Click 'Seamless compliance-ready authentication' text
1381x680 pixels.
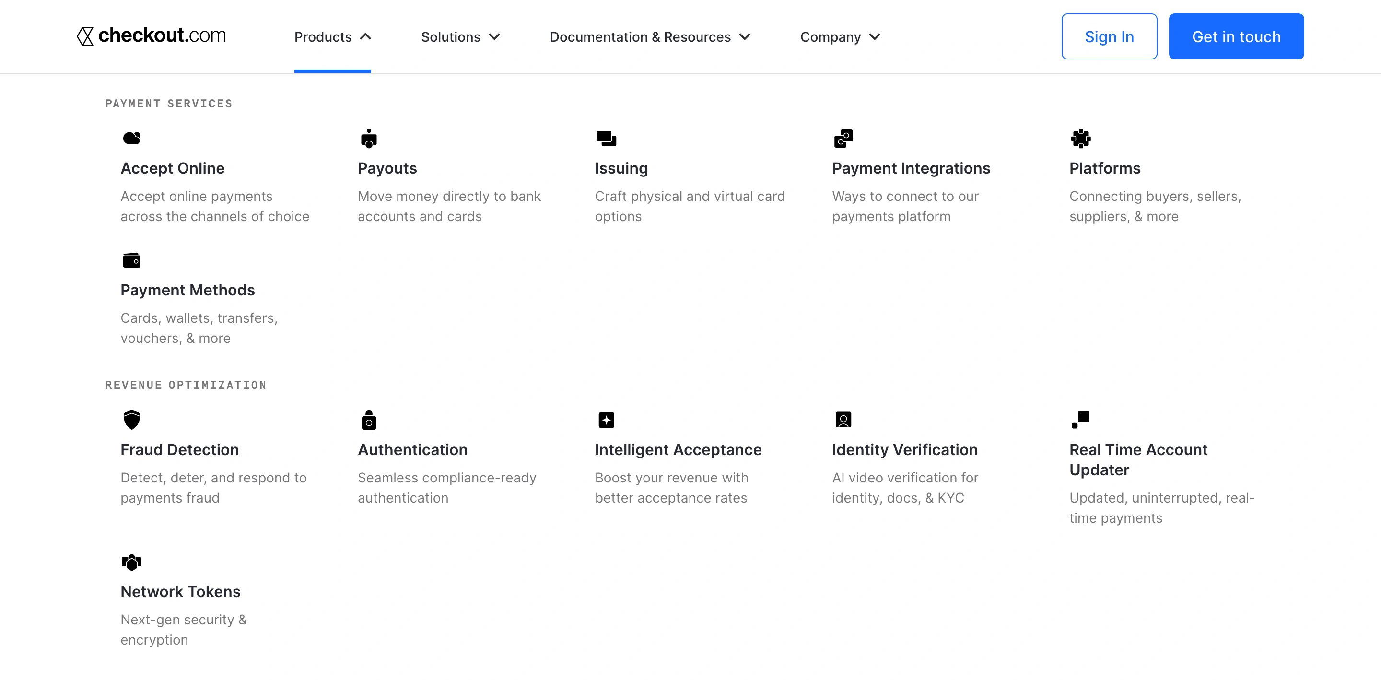[x=446, y=488]
